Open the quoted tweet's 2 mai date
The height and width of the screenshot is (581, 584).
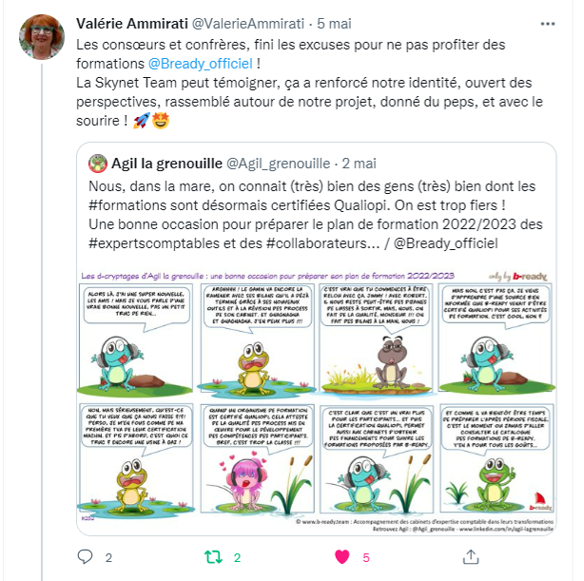coord(359,164)
